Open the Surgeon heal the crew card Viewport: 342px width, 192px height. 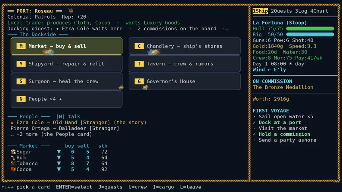(x=66, y=81)
